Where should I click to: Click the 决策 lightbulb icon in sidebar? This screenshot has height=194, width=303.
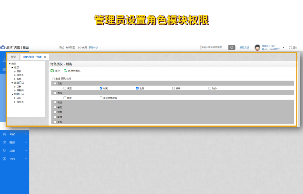click(5, 150)
